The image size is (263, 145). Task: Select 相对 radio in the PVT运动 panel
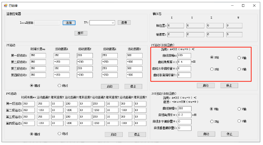coord(35,134)
